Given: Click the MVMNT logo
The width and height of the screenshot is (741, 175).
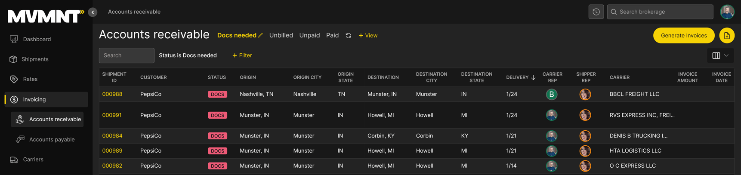Looking at the screenshot, I should coord(45,16).
